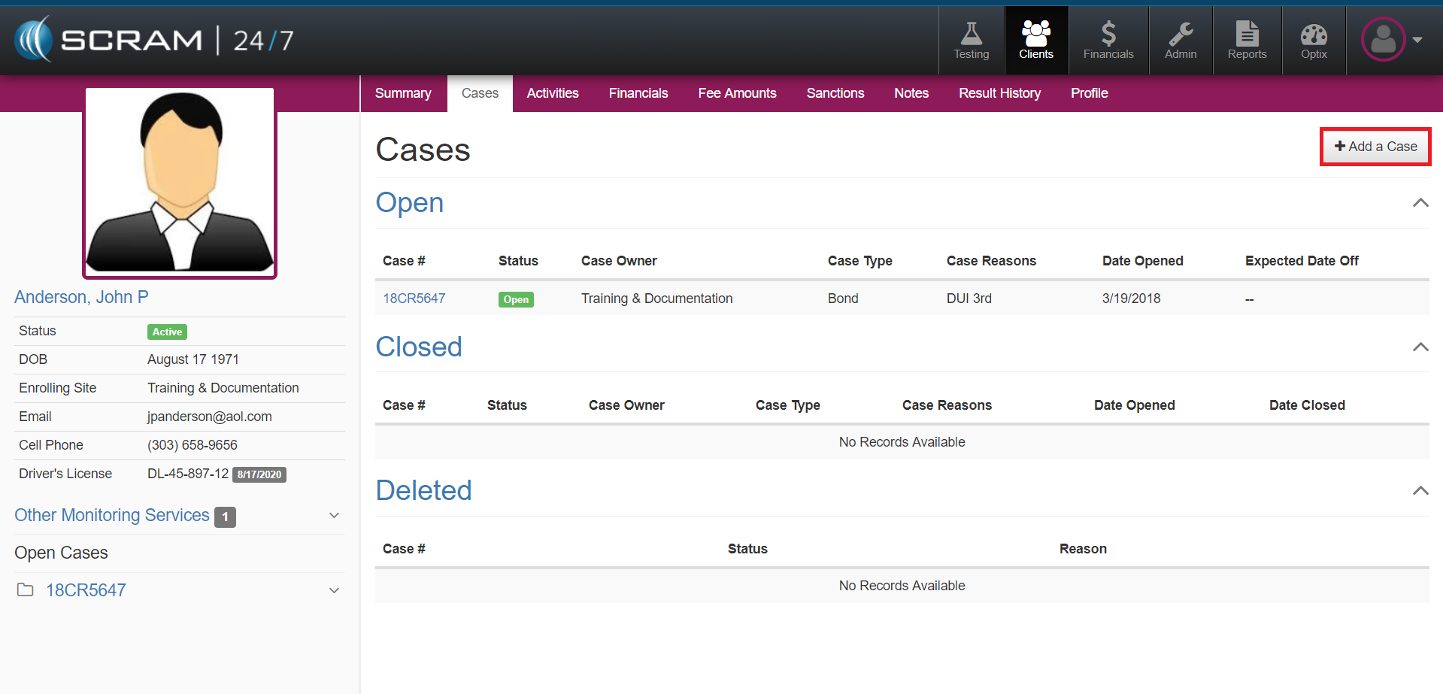Switch to the Sanctions tab
Screen dimensions: 1443x694
coord(835,93)
